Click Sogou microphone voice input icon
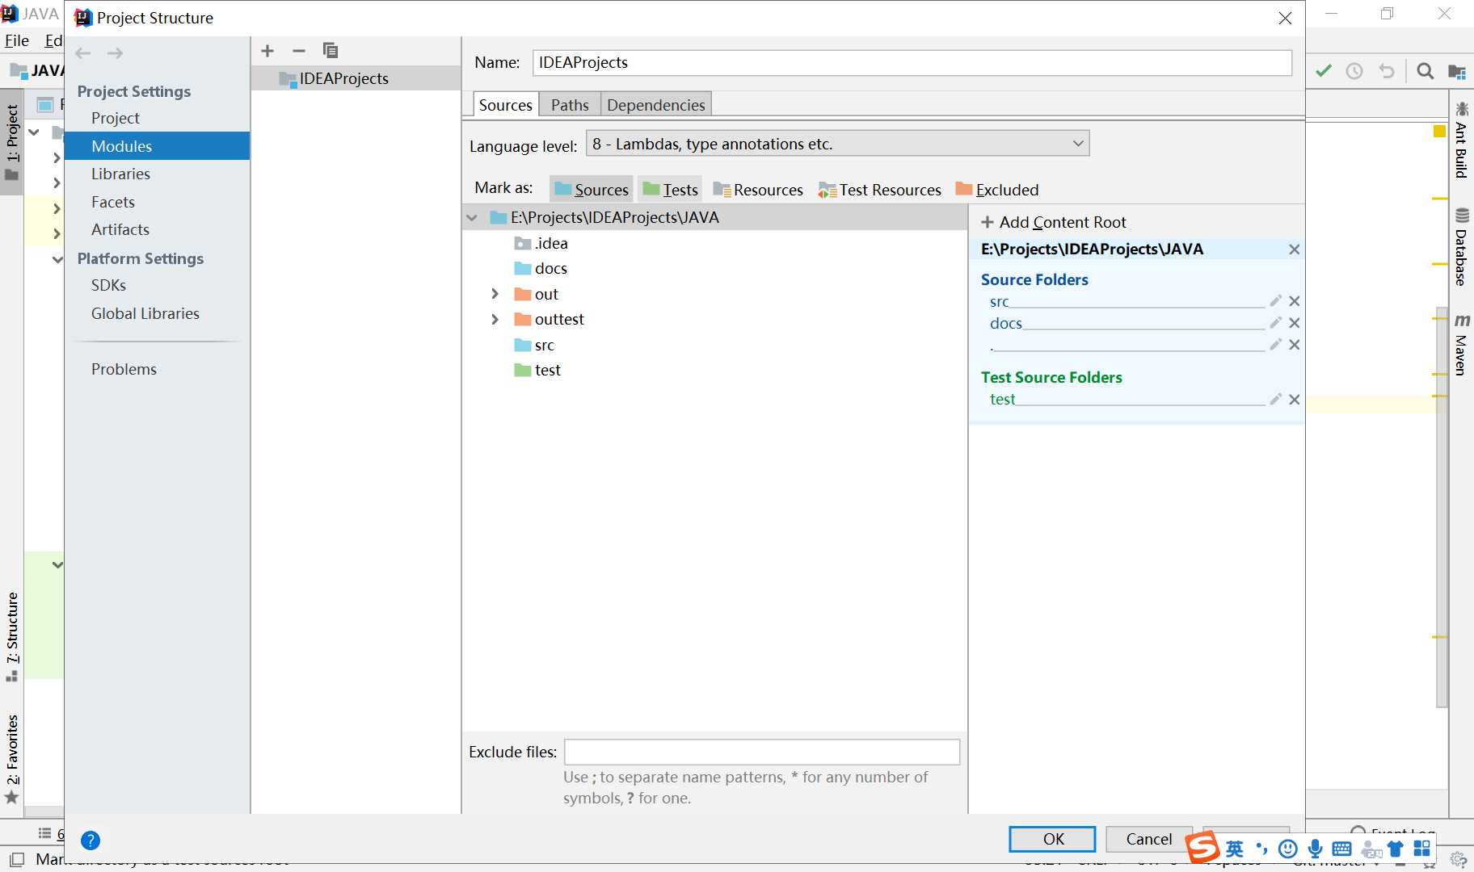 click(x=1315, y=849)
